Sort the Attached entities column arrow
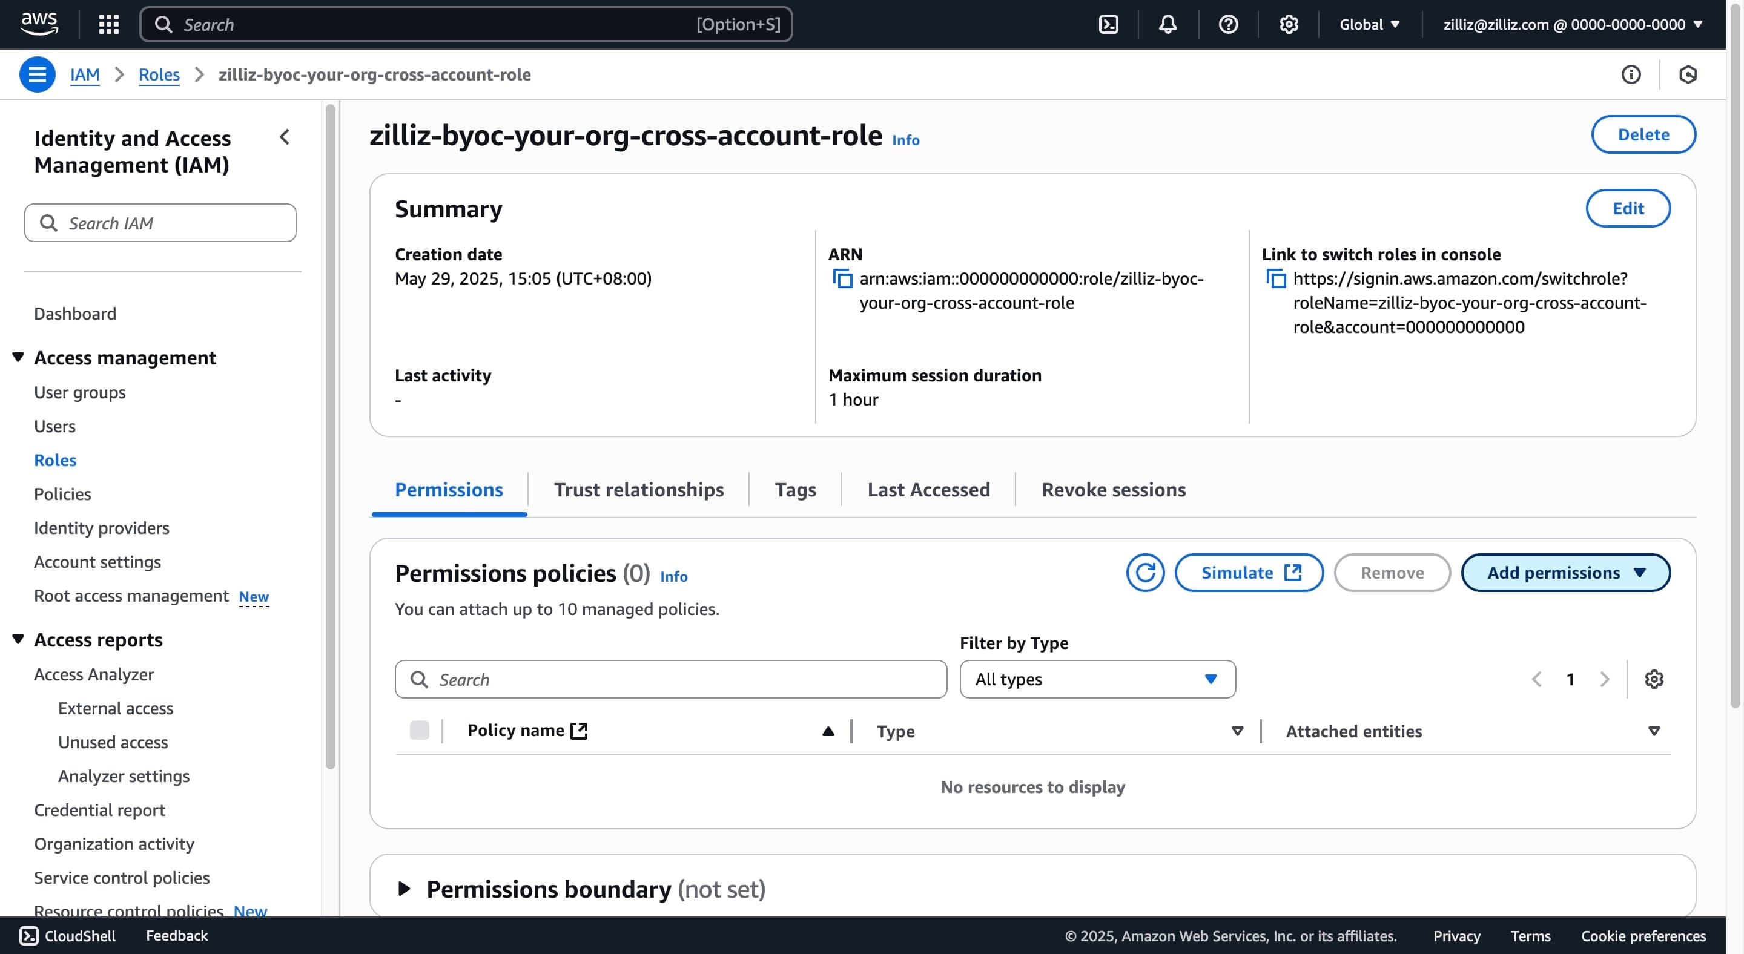The image size is (1744, 954). pyautogui.click(x=1654, y=731)
